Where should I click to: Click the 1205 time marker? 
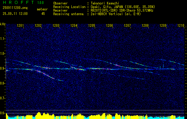point(92,26)
